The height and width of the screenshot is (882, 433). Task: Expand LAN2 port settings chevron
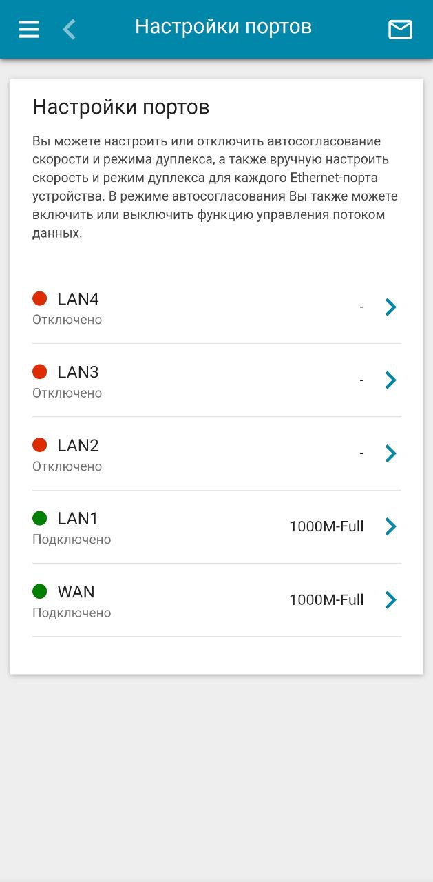coord(390,453)
